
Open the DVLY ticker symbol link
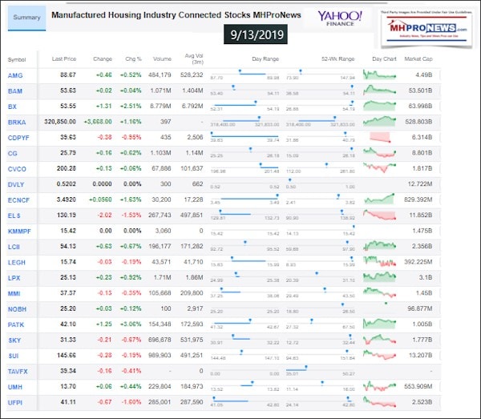[16, 185]
